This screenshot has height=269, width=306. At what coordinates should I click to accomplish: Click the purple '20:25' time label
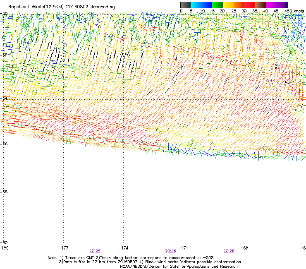point(95,251)
